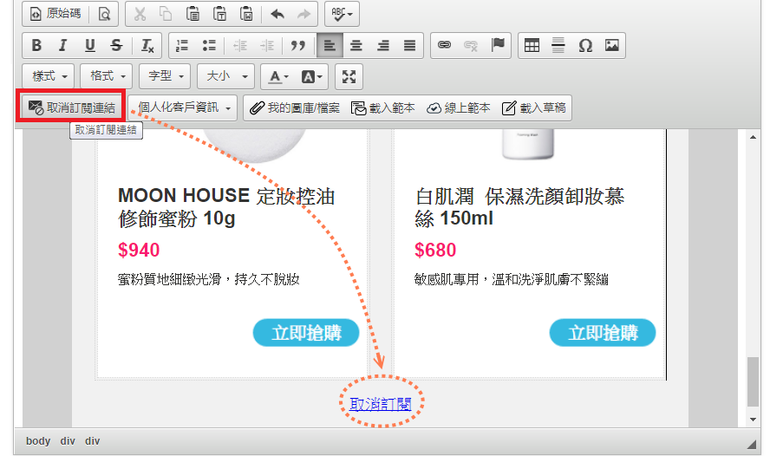
Task: Click the 取消訂閱 link in the email body
Action: coord(381,404)
